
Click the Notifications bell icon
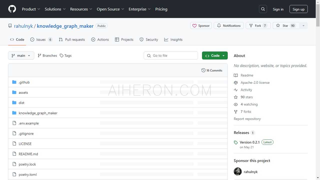tap(219, 25)
